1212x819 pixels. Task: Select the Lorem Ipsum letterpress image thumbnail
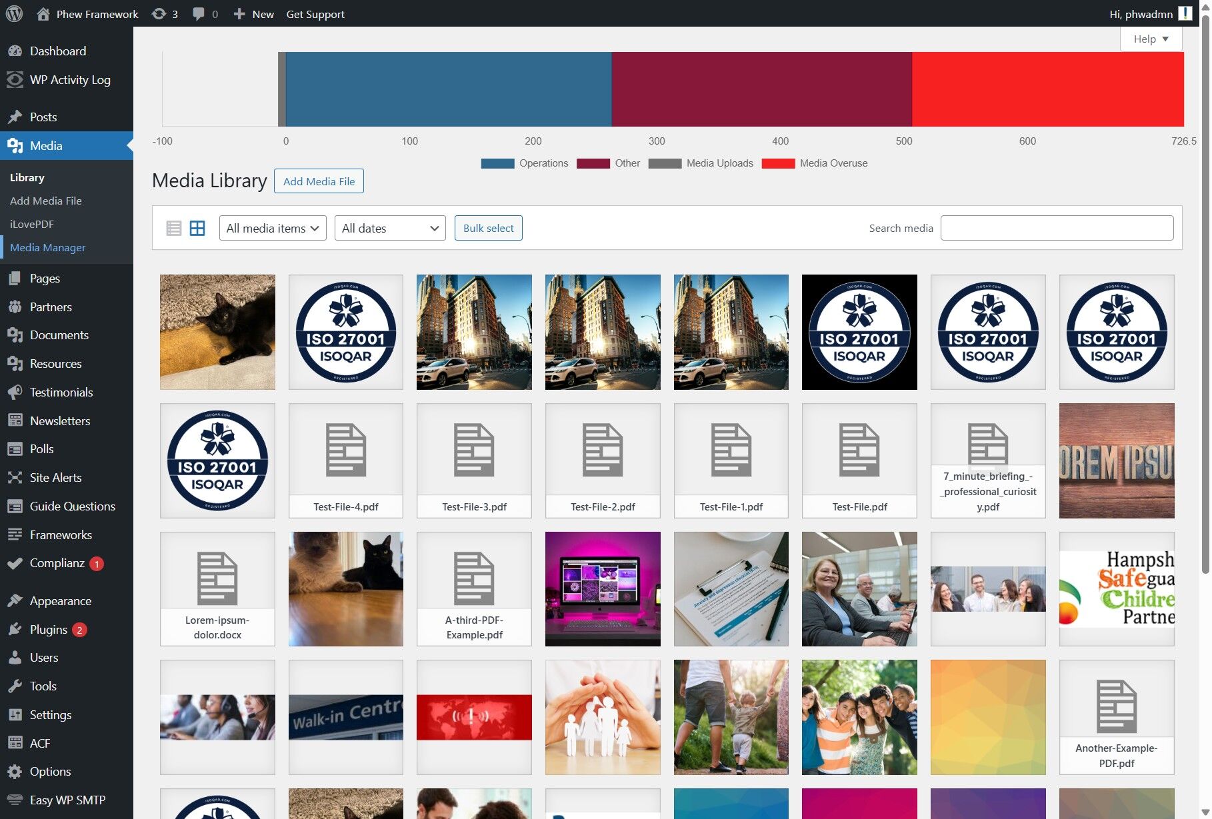point(1117,460)
